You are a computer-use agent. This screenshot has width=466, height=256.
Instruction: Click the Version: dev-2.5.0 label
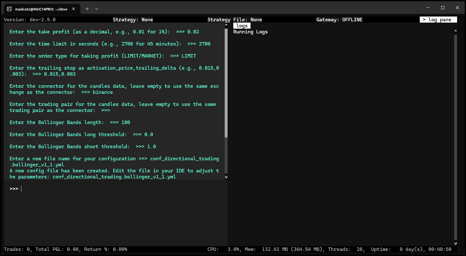[x=30, y=20]
